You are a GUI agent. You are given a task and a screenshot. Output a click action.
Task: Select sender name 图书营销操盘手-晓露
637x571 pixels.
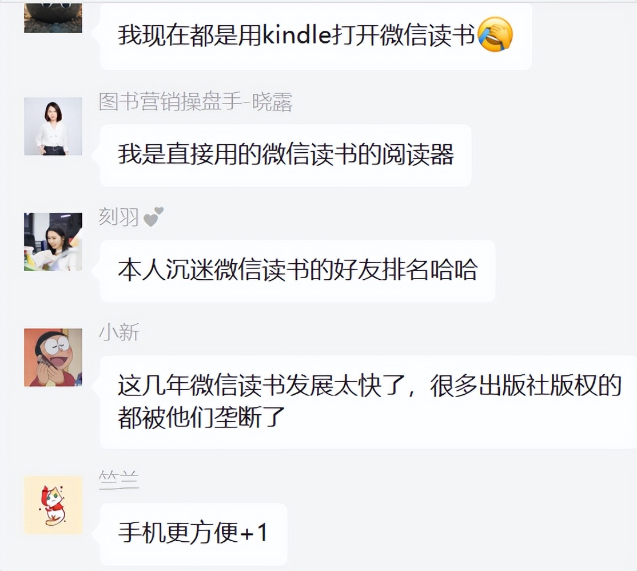coord(196,102)
